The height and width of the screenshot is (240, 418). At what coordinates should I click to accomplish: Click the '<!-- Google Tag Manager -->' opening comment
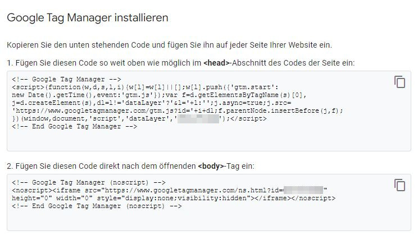(66, 80)
